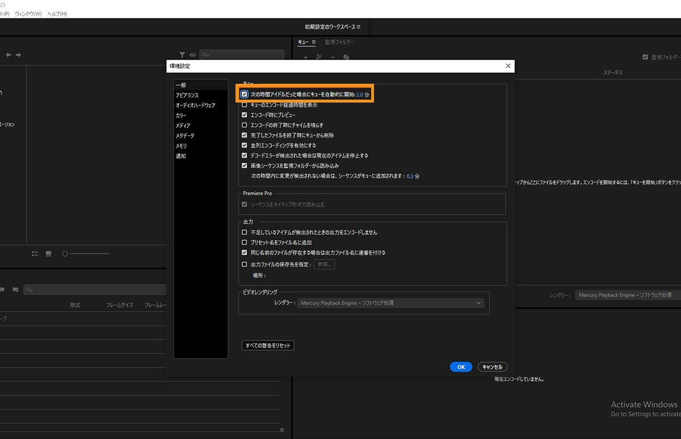The width and height of the screenshot is (681, 439).
Task: Click the minus remove icon in queue panel
Action: pyautogui.click(x=333, y=57)
